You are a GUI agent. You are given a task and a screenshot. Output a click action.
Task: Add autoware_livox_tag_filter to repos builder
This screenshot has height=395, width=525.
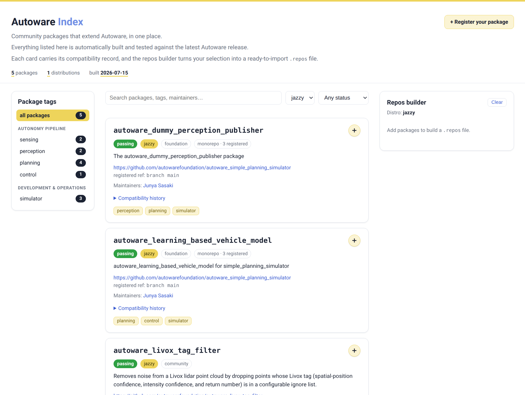[354, 350]
